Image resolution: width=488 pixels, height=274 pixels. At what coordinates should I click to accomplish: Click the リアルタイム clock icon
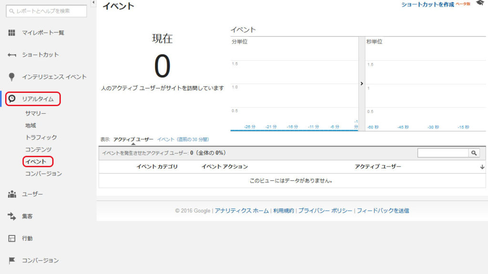(x=12, y=99)
